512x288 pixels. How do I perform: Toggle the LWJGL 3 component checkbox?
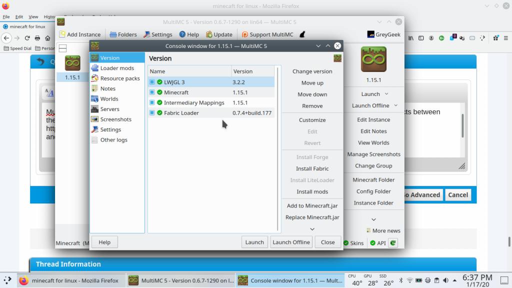coord(152,82)
